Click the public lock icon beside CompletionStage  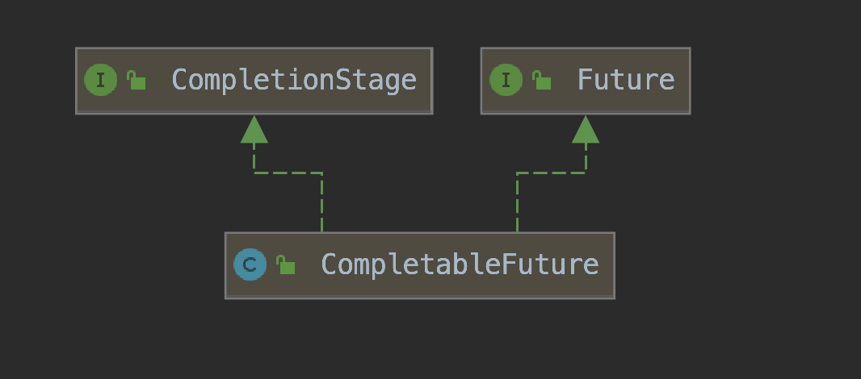click(x=136, y=81)
